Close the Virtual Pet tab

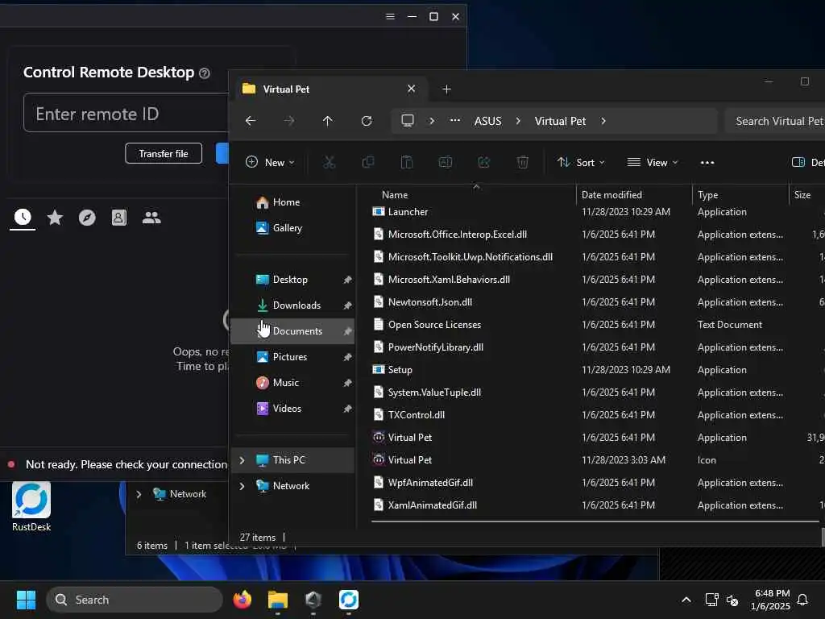tap(412, 89)
